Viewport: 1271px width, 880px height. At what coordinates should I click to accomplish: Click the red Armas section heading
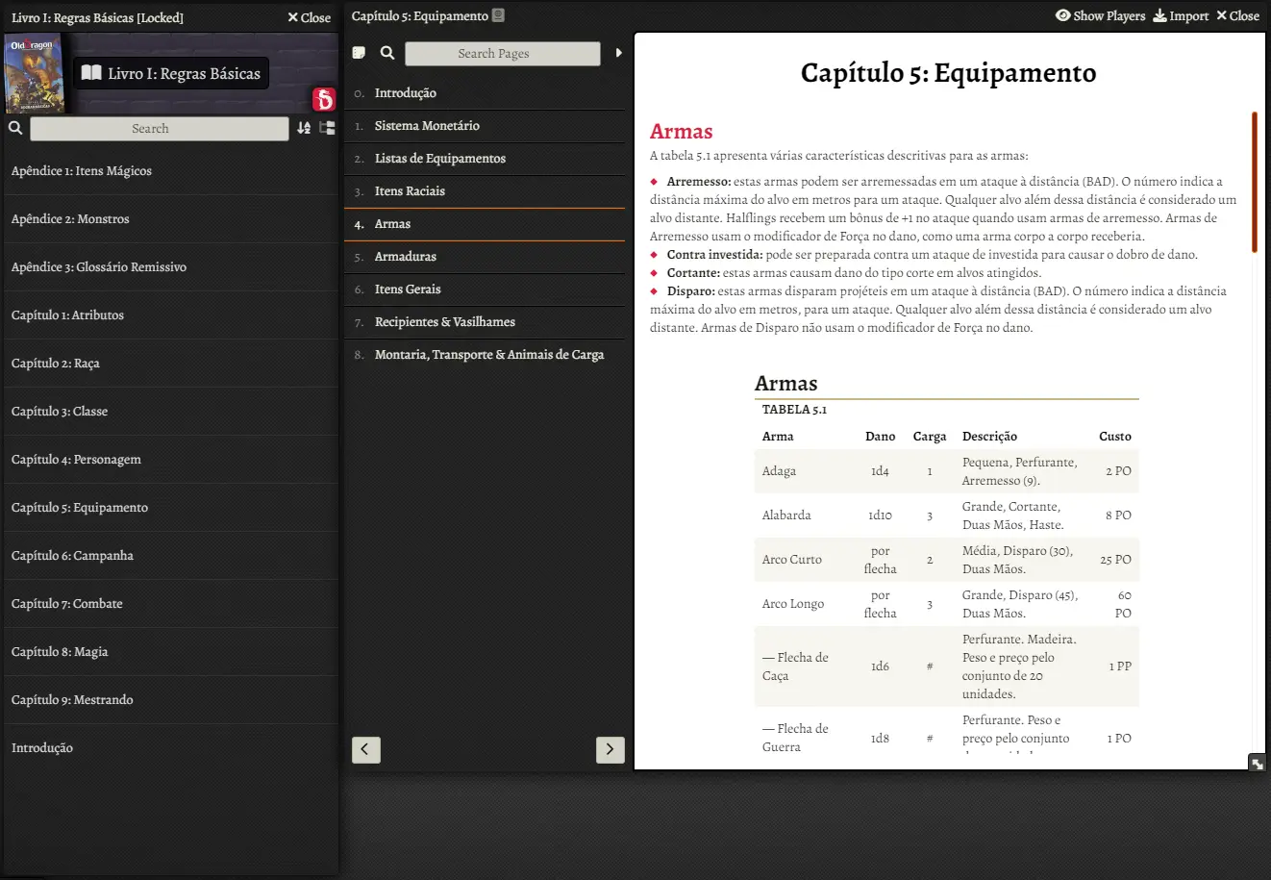click(681, 131)
